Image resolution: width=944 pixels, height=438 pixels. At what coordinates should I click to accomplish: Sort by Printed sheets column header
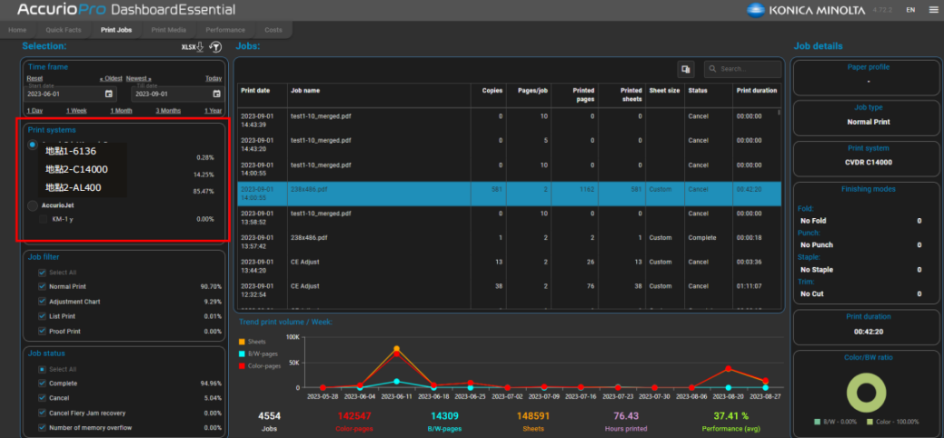pyautogui.click(x=621, y=95)
